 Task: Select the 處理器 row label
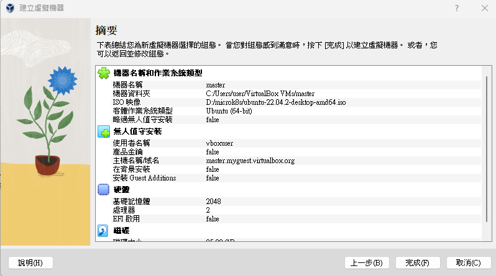(124, 210)
